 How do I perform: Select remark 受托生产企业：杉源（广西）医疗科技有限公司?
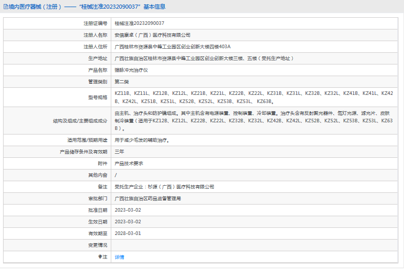coord(164,187)
